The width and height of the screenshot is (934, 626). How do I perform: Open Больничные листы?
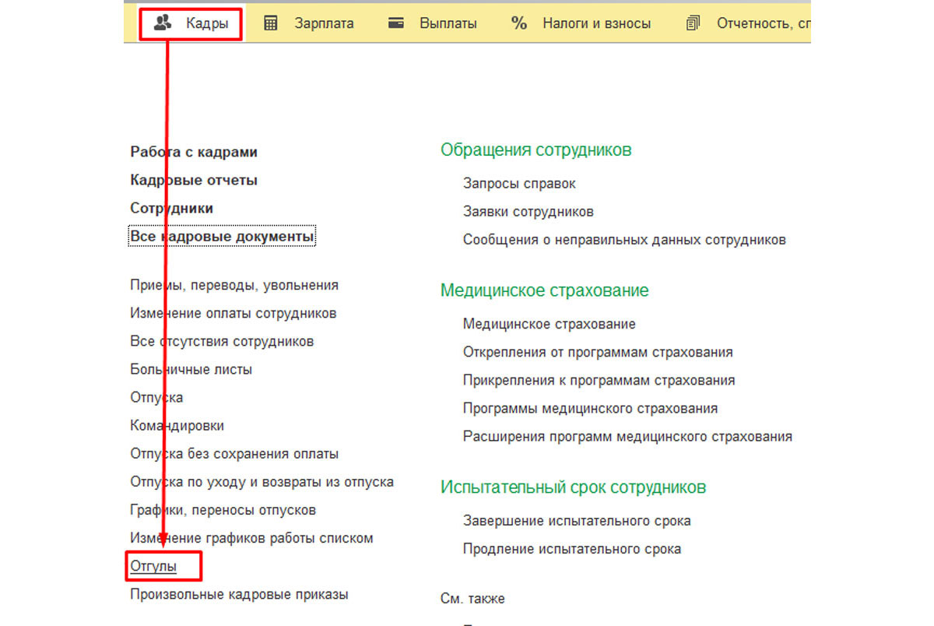click(191, 369)
